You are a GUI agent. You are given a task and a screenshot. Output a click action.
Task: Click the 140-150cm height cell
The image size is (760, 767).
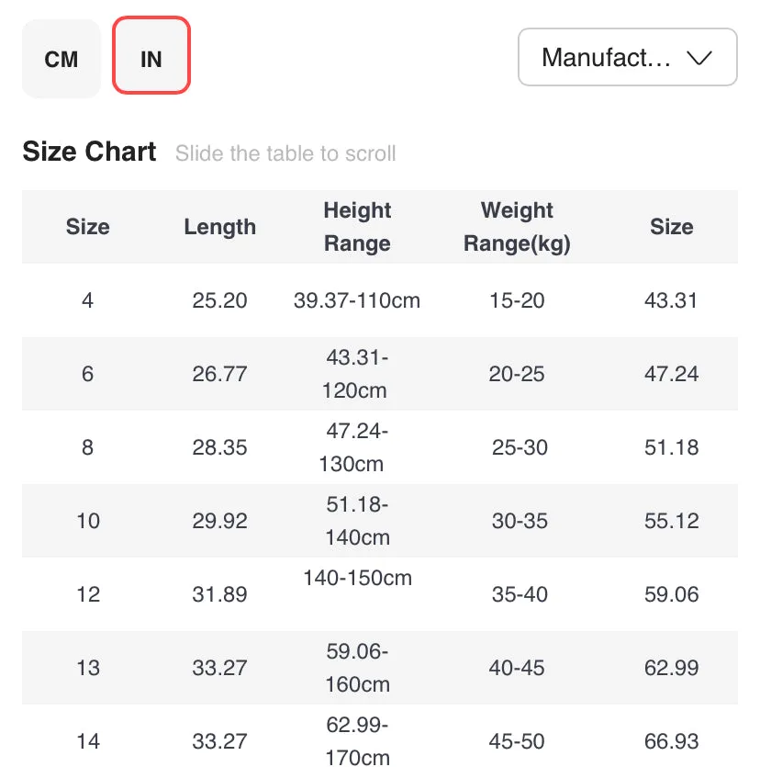point(357,578)
